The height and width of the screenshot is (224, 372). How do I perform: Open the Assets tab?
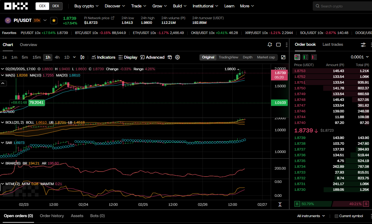[x=77, y=216]
